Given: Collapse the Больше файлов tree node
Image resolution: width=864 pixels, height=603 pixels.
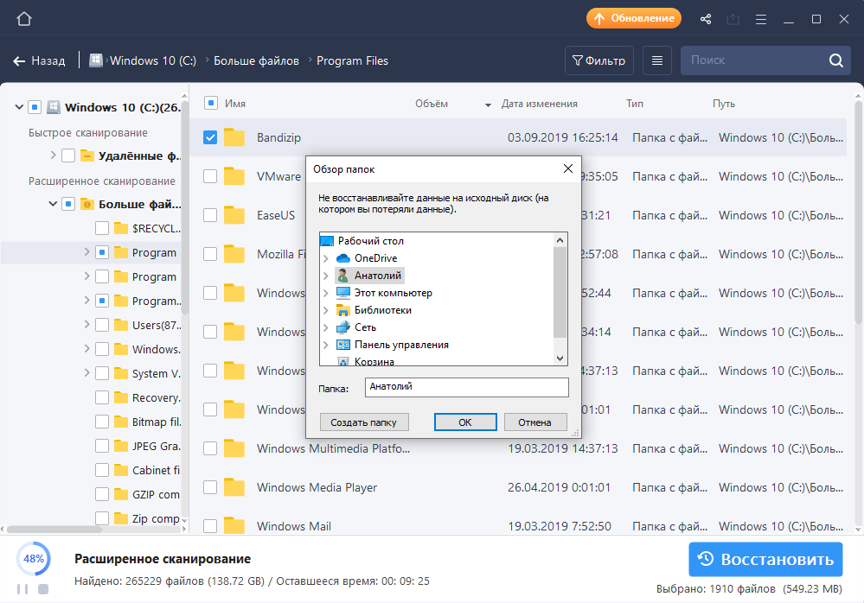Looking at the screenshot, I should click(53, 204).
